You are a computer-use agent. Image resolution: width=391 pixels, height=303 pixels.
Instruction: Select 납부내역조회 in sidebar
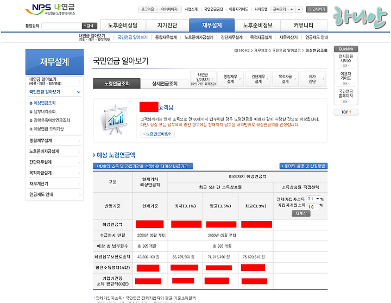click(45, 111)
